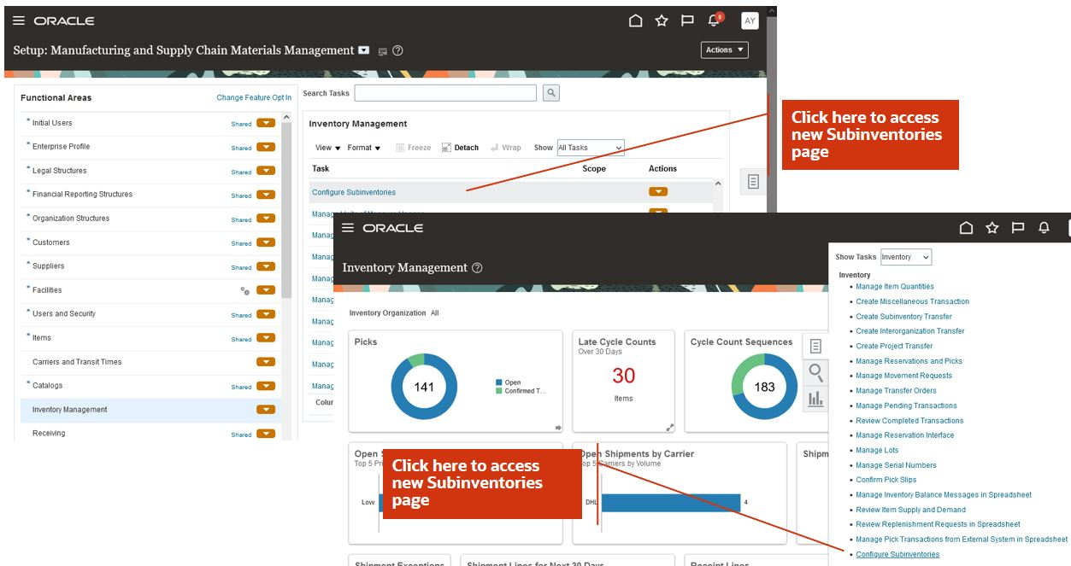Open the notifications bell icon
The height and width of the screenshot is (566, 1071).
tap(712, 20)
